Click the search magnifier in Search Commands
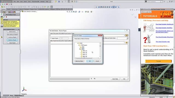 coord(161,2)
